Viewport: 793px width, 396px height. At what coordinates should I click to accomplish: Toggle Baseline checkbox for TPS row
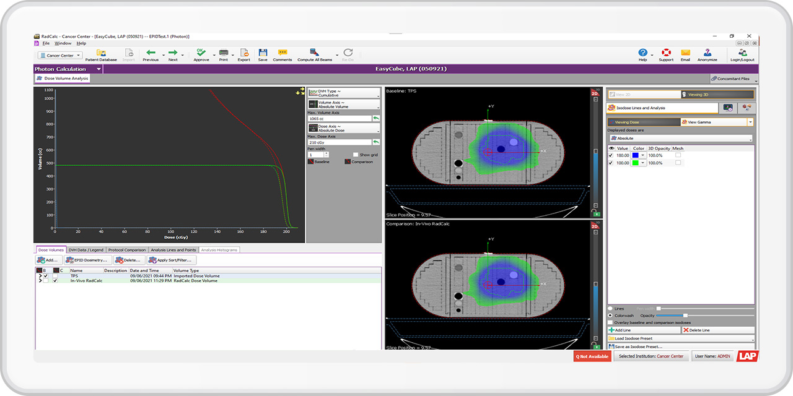tap(46, 276)
